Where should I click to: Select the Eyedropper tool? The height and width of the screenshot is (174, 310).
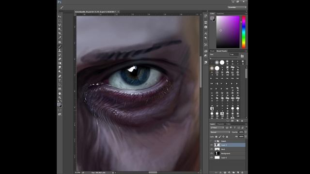pos(60,38)
